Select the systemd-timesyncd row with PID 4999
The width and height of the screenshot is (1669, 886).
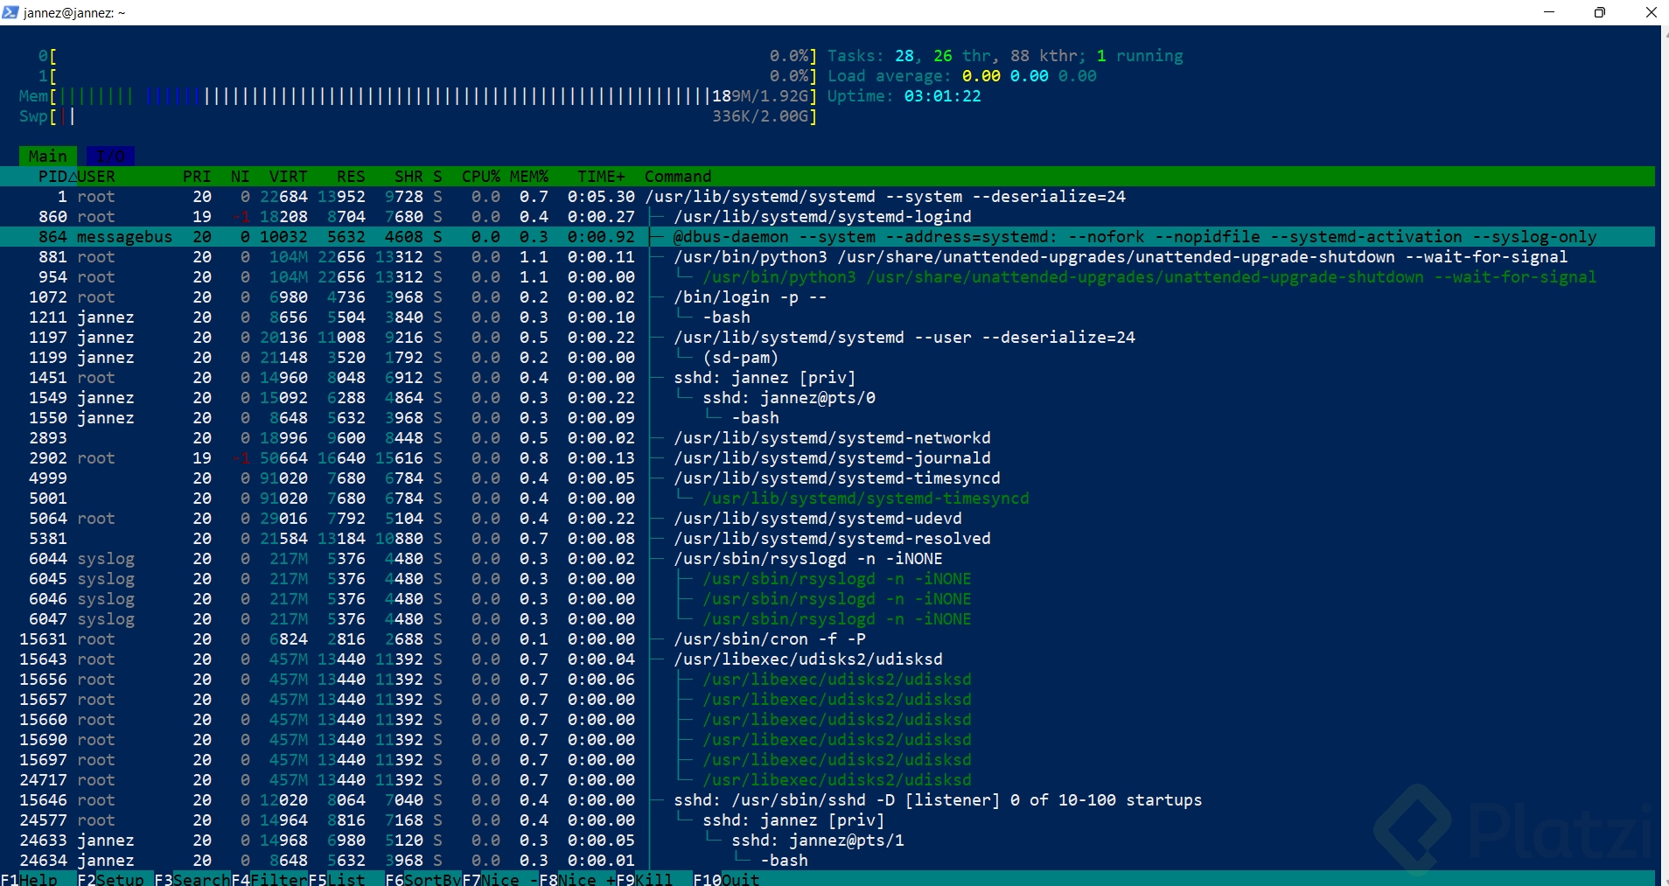point(828,478)
